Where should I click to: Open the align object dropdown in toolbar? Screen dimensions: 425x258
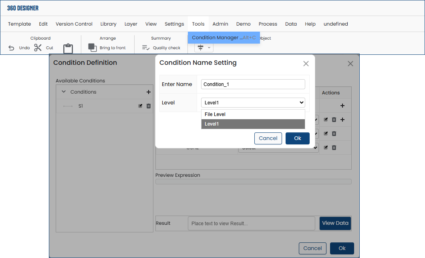click(204, 48)
